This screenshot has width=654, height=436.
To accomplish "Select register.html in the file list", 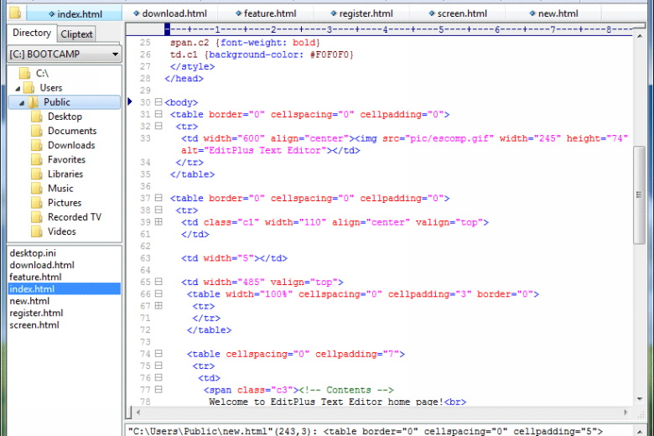I will pyautogui.click(x=36, y=313).
